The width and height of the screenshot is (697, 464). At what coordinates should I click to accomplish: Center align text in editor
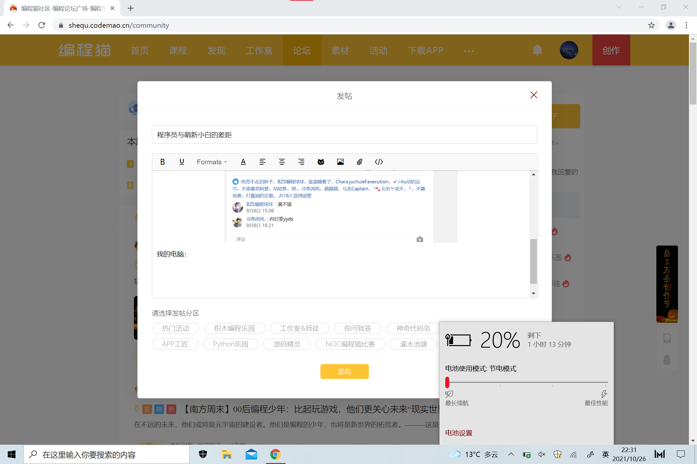[282, 162]
